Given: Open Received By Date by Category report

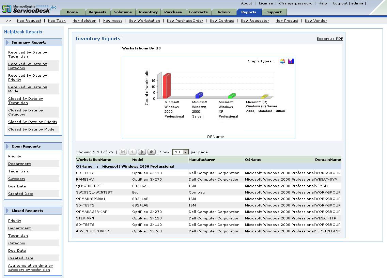Looking at the screenshot, I should pyautogui.click(x=27, y=66).
